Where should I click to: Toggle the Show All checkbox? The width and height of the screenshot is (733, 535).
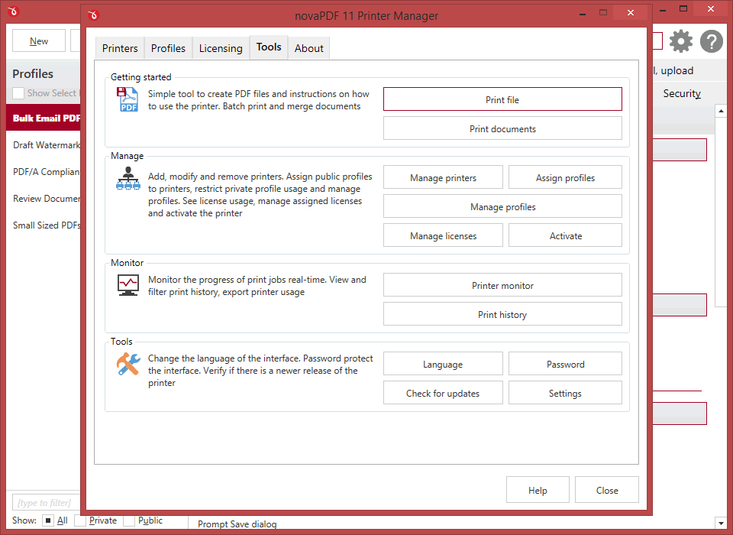[47, 520]
